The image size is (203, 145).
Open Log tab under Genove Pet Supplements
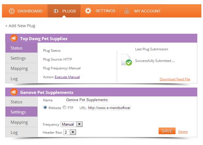coord(14,132)
